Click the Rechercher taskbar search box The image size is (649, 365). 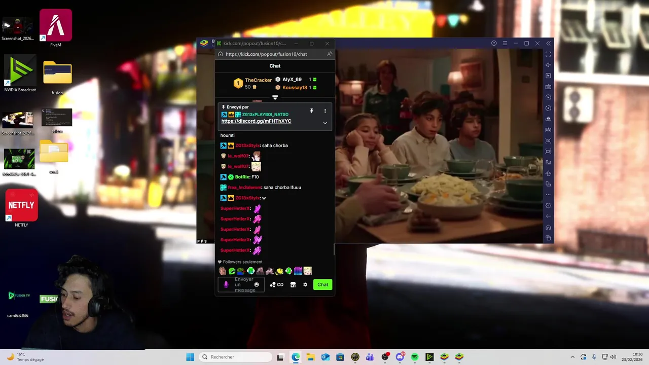coord(236,357)
